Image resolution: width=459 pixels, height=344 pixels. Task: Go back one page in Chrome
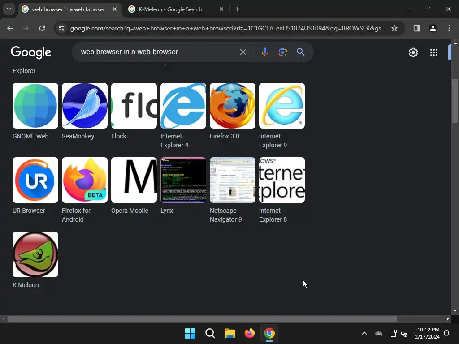point(10,28)
